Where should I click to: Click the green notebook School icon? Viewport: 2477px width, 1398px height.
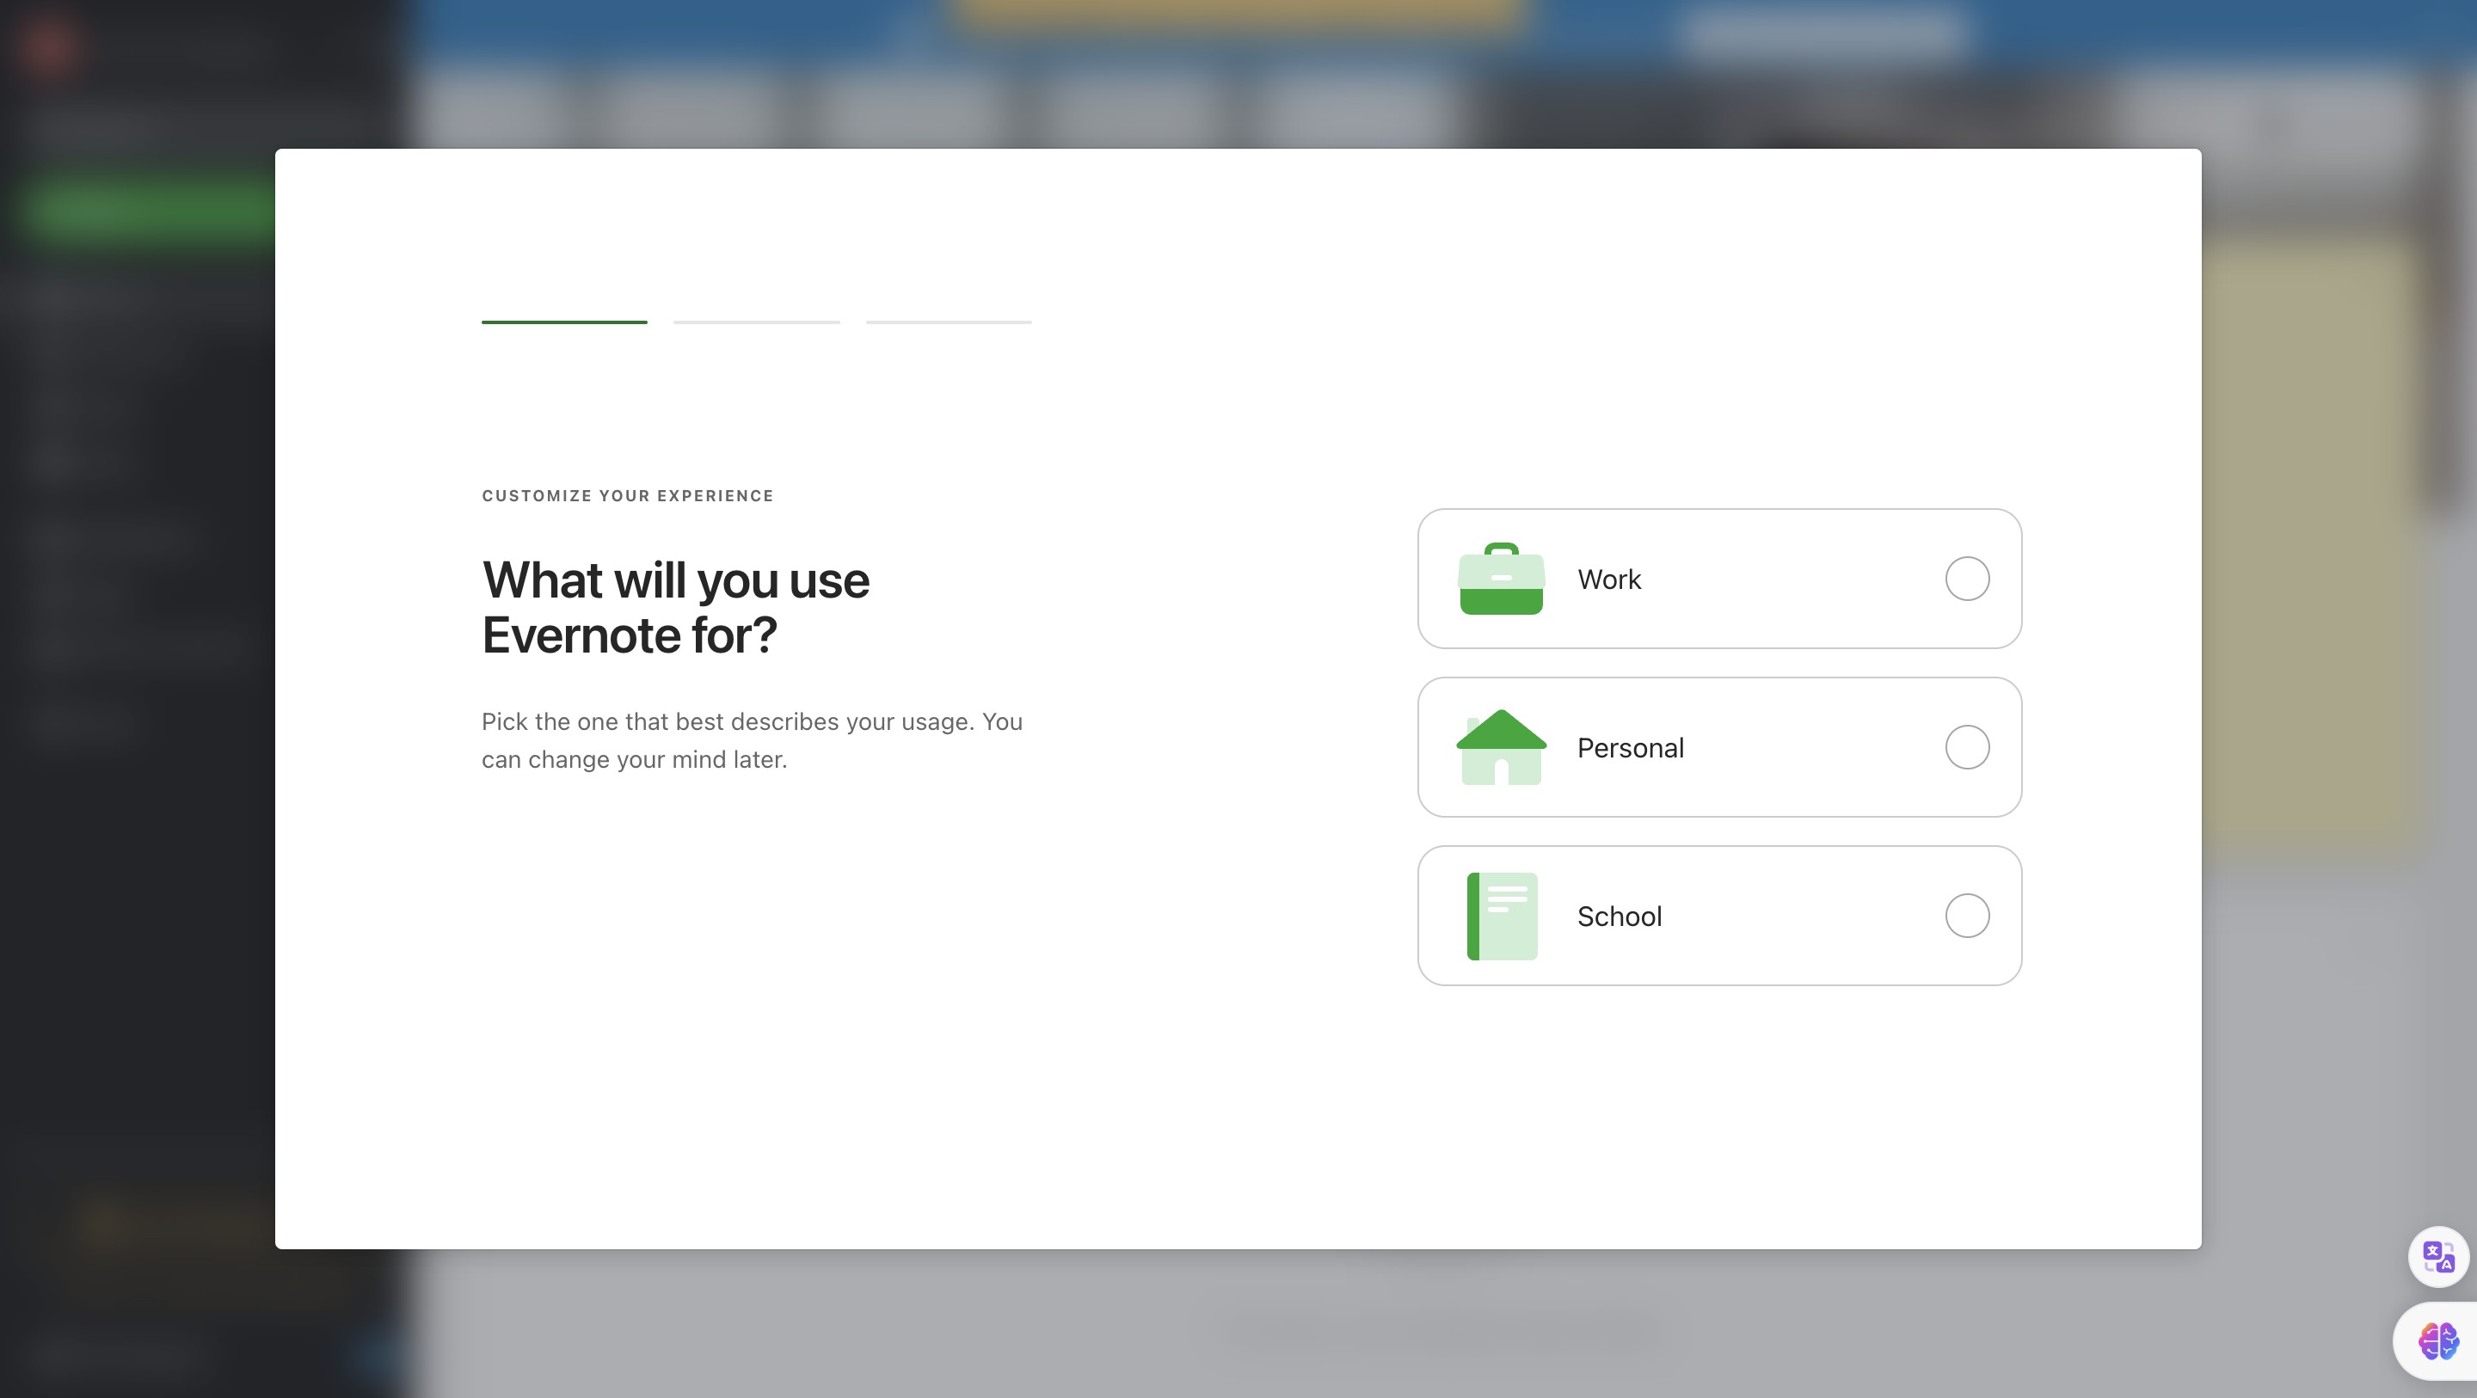click(1501, 916)
